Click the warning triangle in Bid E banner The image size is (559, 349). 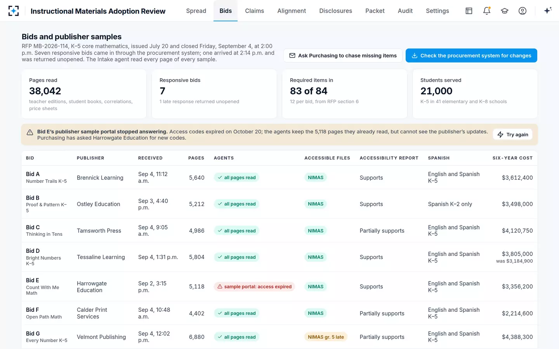click(30, 132)
